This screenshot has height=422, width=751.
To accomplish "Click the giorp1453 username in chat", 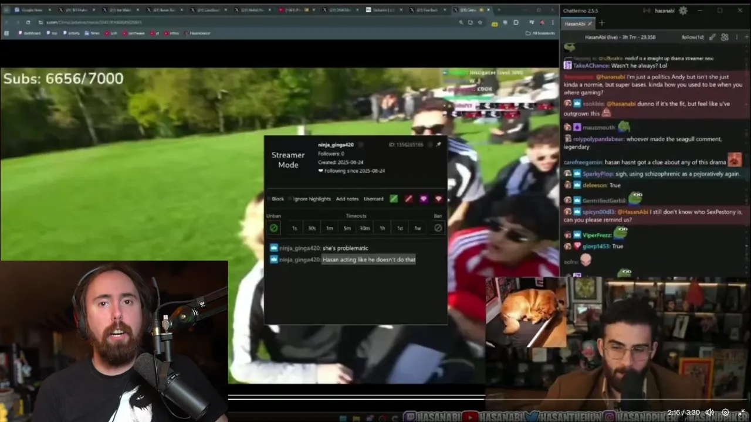I will click(x=596, y=246).
